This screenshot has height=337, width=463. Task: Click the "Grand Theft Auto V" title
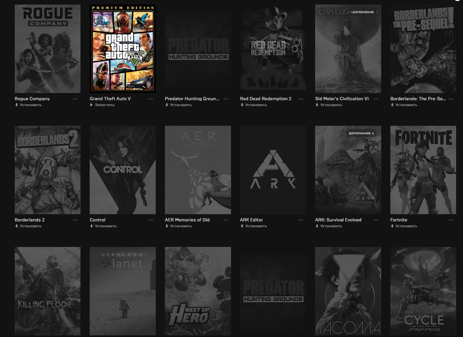110,99
